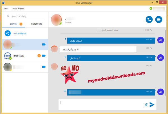Click the contact's large profile picture in header

click(x=56, y=20)
